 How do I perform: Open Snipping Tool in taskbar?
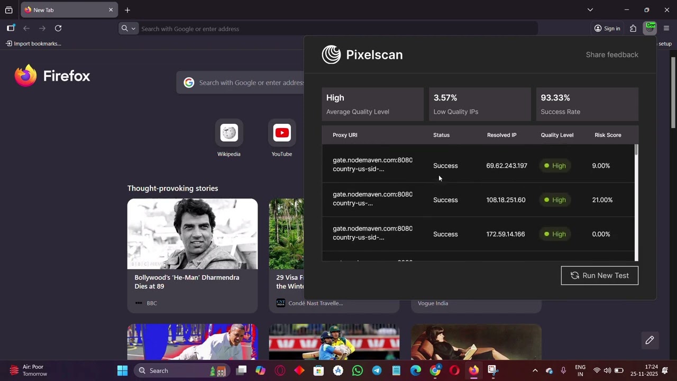point(493,370)
